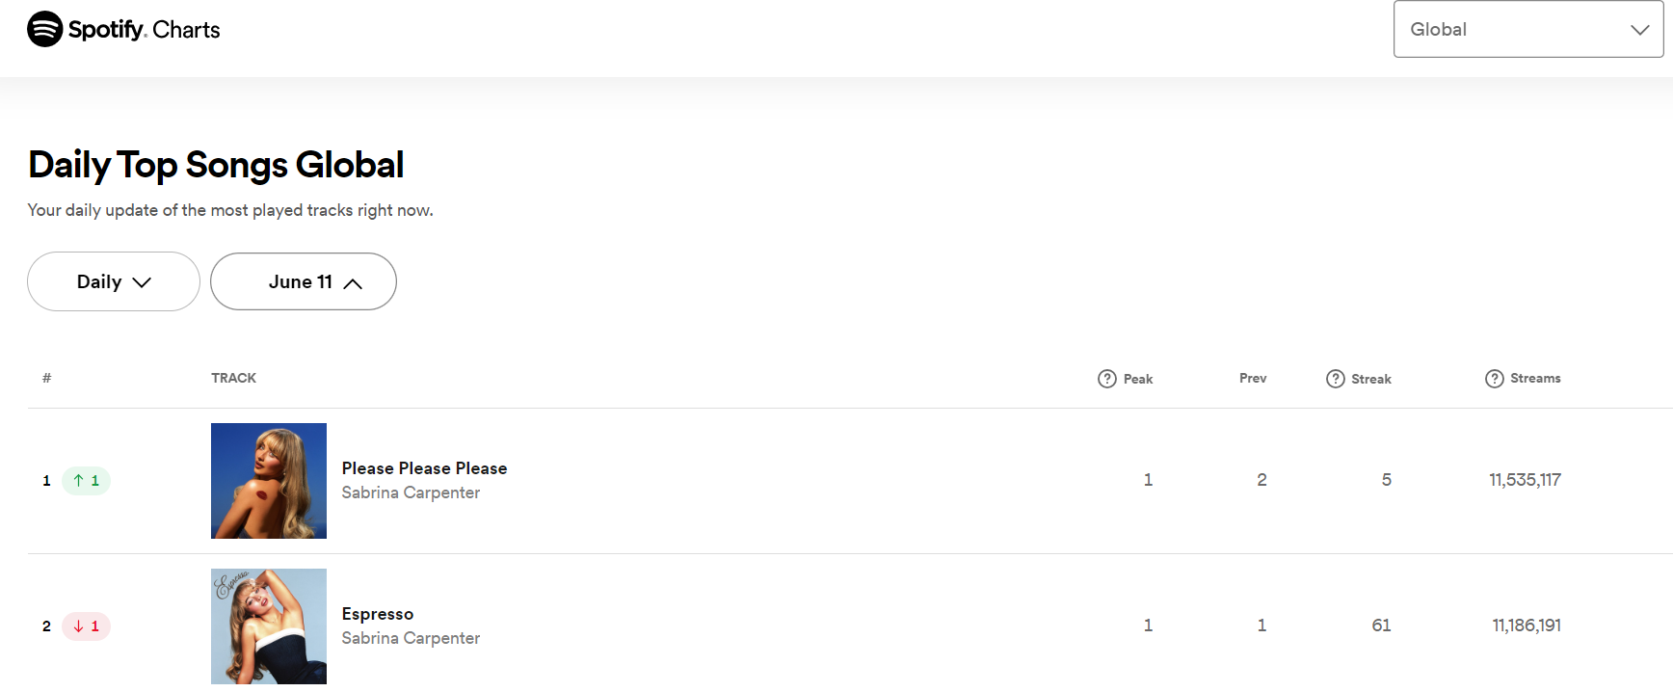Click the Streams help question-mark icon
This screenshot has width=1673, height=692.
[1495, 379]
